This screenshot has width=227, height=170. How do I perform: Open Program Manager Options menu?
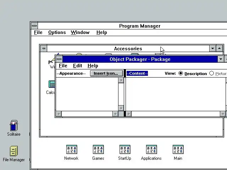[x=57, y=32]
